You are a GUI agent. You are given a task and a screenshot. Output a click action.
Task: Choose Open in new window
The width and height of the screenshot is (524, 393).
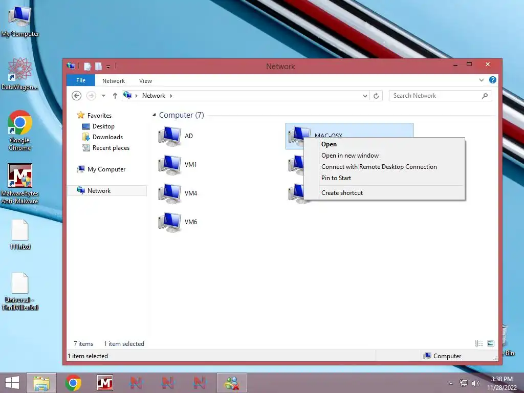click(384, 156)
